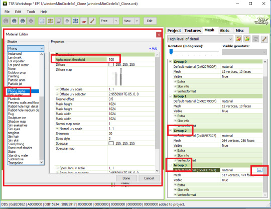Open the High level of detail dropdown
This screenshot has height=209, width=271.
tap(200, 39)
